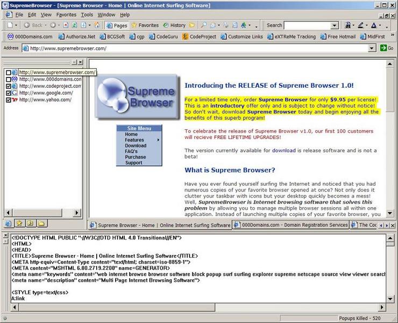Check the 000domains.com page checkbox
The image size is (398, 323).
click(9, 79)
